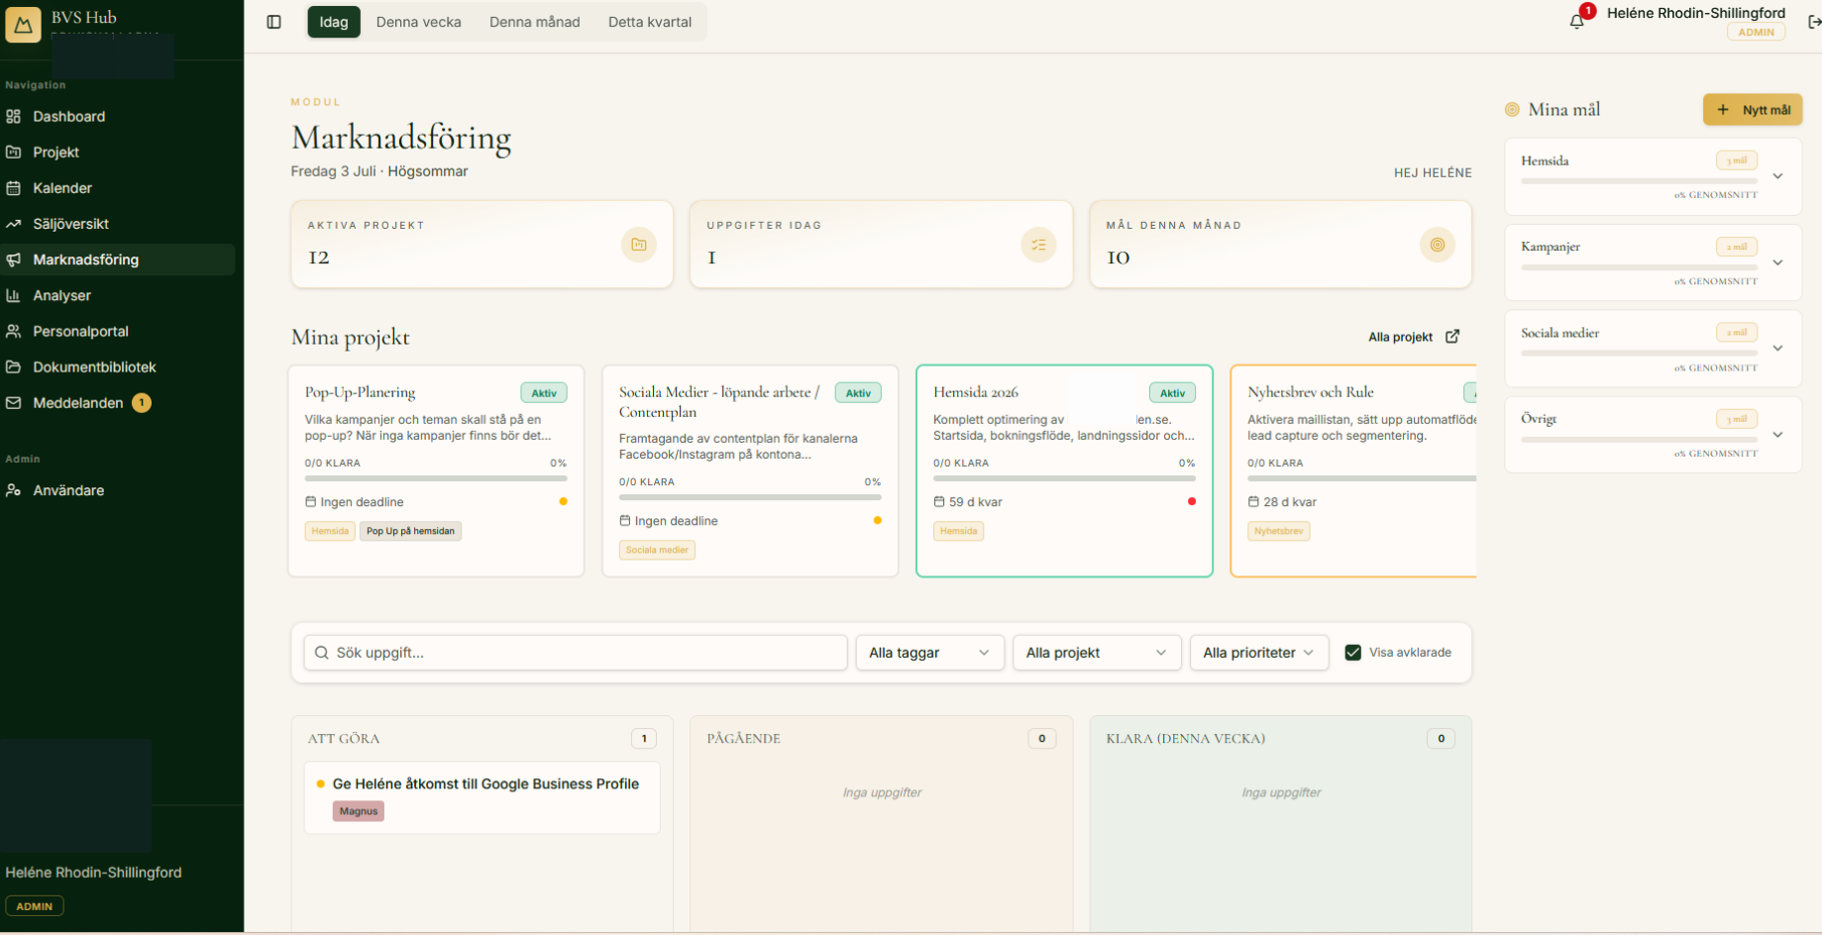Open notifications bell icon

pos(1577,22)
